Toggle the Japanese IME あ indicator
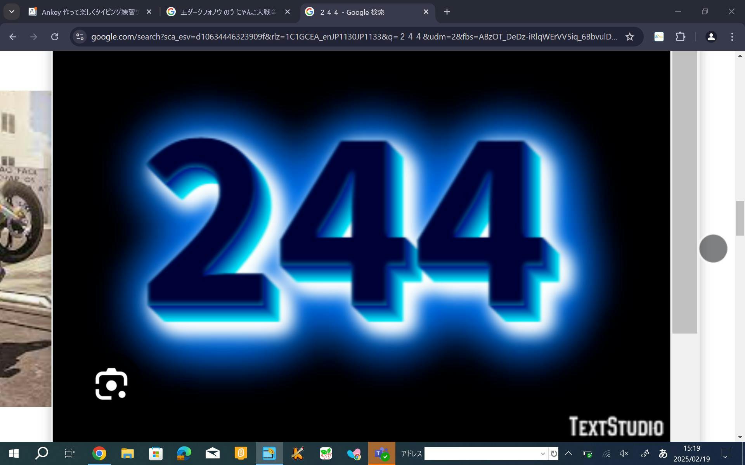This screenshot has height=465, width=745. [663, 453]
